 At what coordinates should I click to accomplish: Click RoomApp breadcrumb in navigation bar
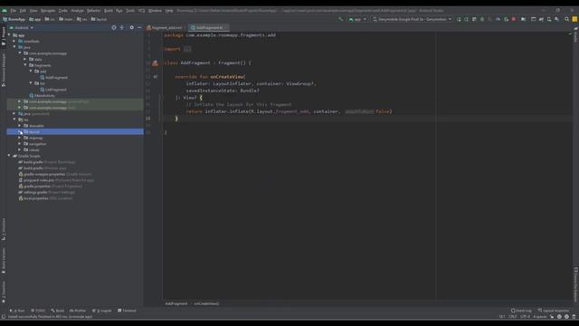(14, 19)
